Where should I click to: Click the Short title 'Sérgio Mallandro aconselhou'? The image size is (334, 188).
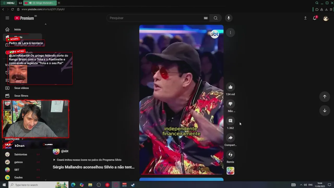tap(94, 167)
